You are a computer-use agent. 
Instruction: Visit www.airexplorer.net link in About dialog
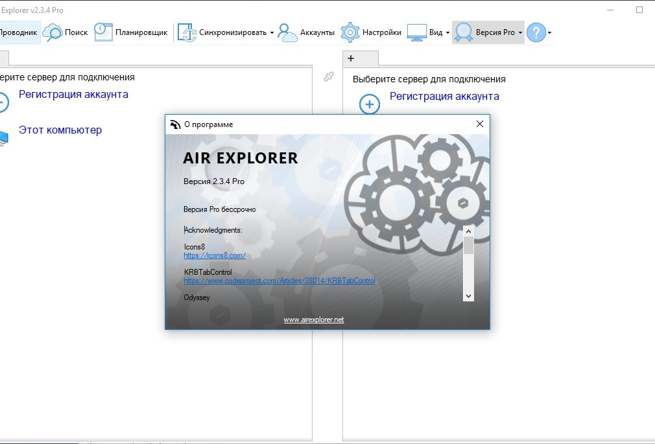[x=314, y=320]
